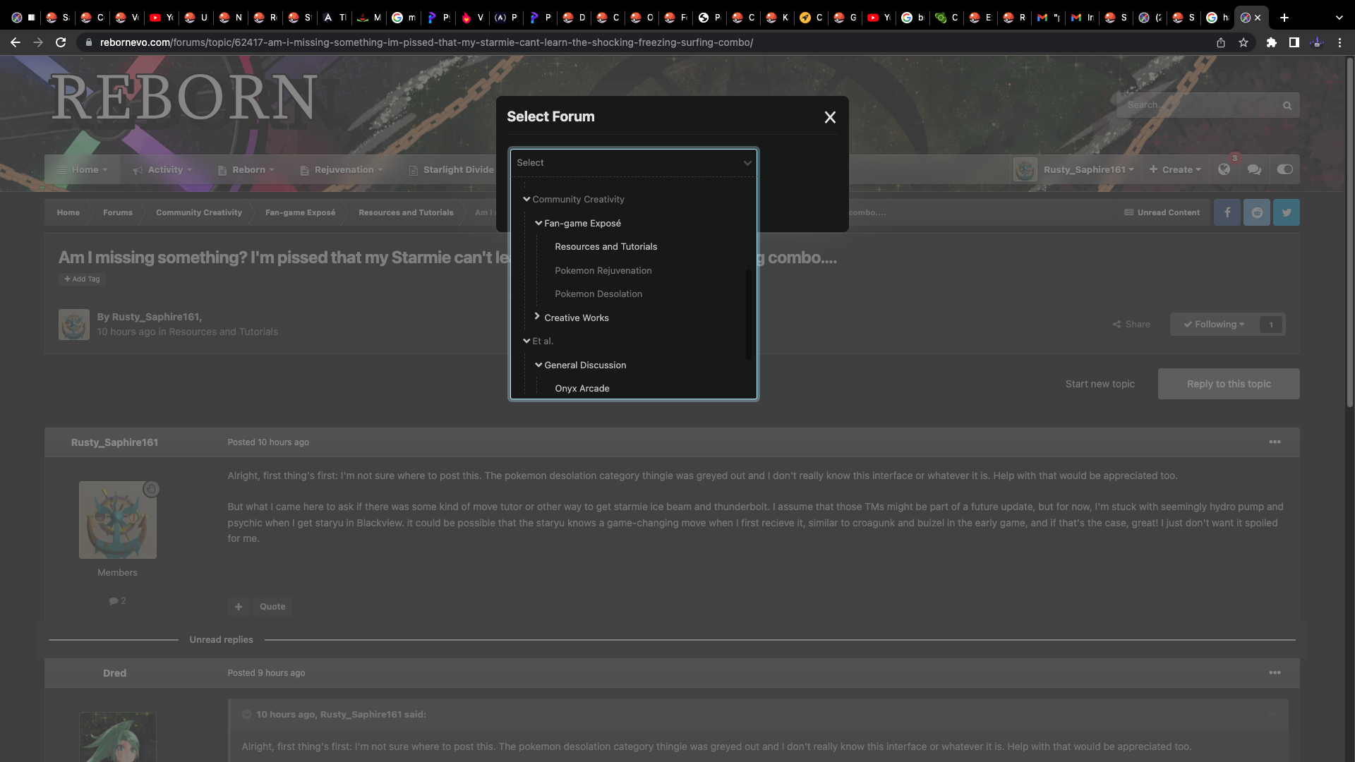
Task: Click the topic Share link
Action: pos(1131,325)
